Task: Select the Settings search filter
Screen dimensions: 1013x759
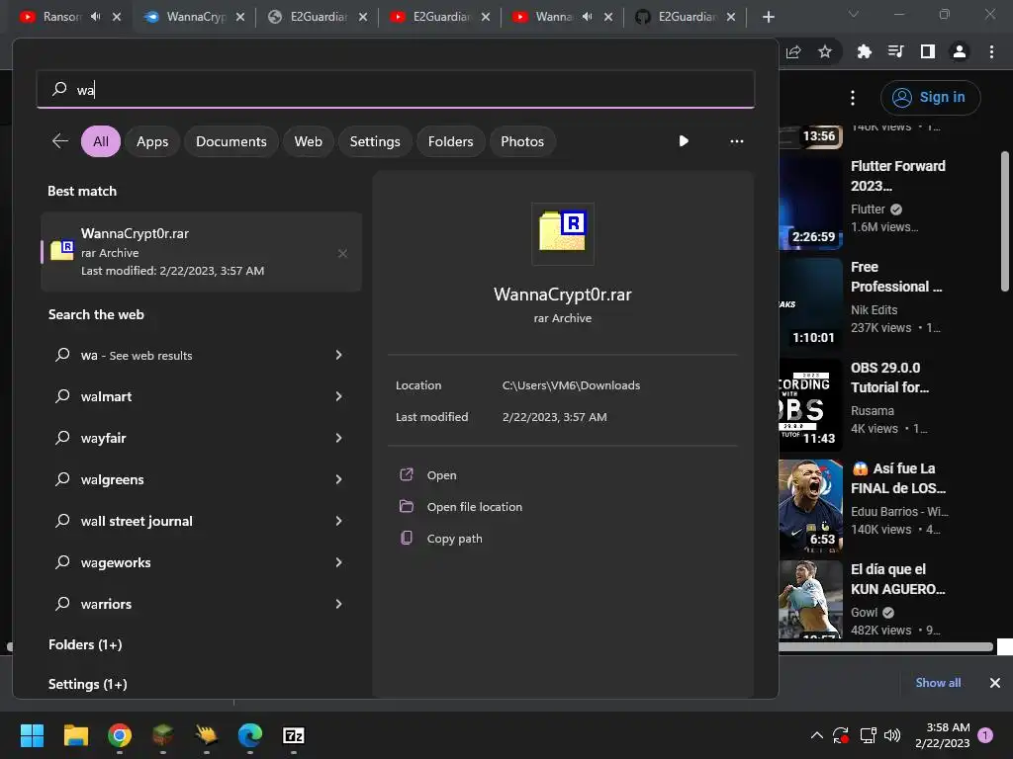Action: (x=375, y=141)
